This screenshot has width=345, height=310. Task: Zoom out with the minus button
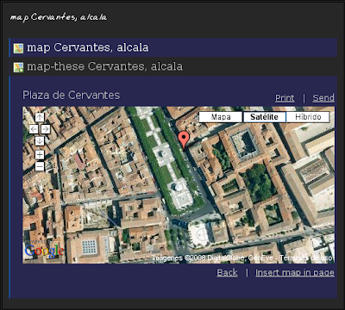[40, 166]
